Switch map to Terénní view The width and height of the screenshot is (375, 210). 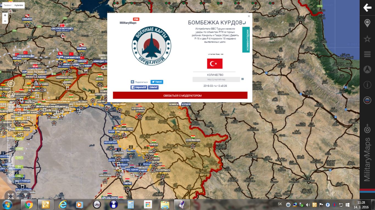point(7,5)
